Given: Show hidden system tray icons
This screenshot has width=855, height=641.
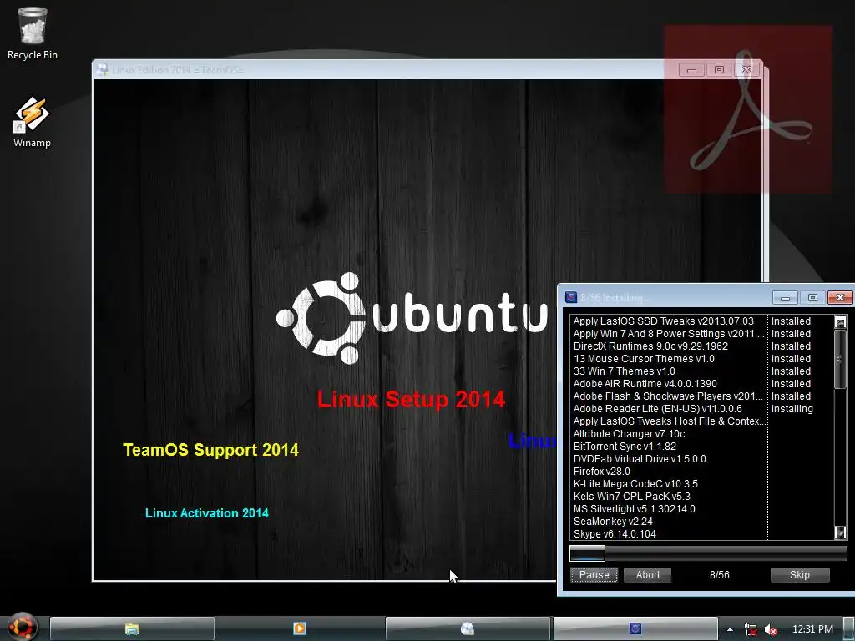Looking at the screenshot, I should click(x=730, y=629).
